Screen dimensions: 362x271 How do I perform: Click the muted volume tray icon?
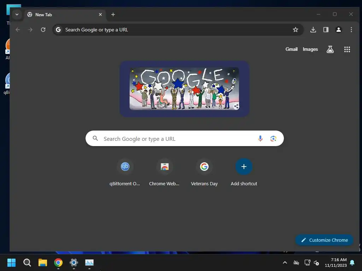tap(316, 263)
